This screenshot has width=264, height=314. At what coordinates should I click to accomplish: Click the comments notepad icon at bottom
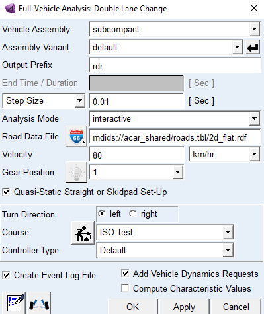tap(14, 303)
